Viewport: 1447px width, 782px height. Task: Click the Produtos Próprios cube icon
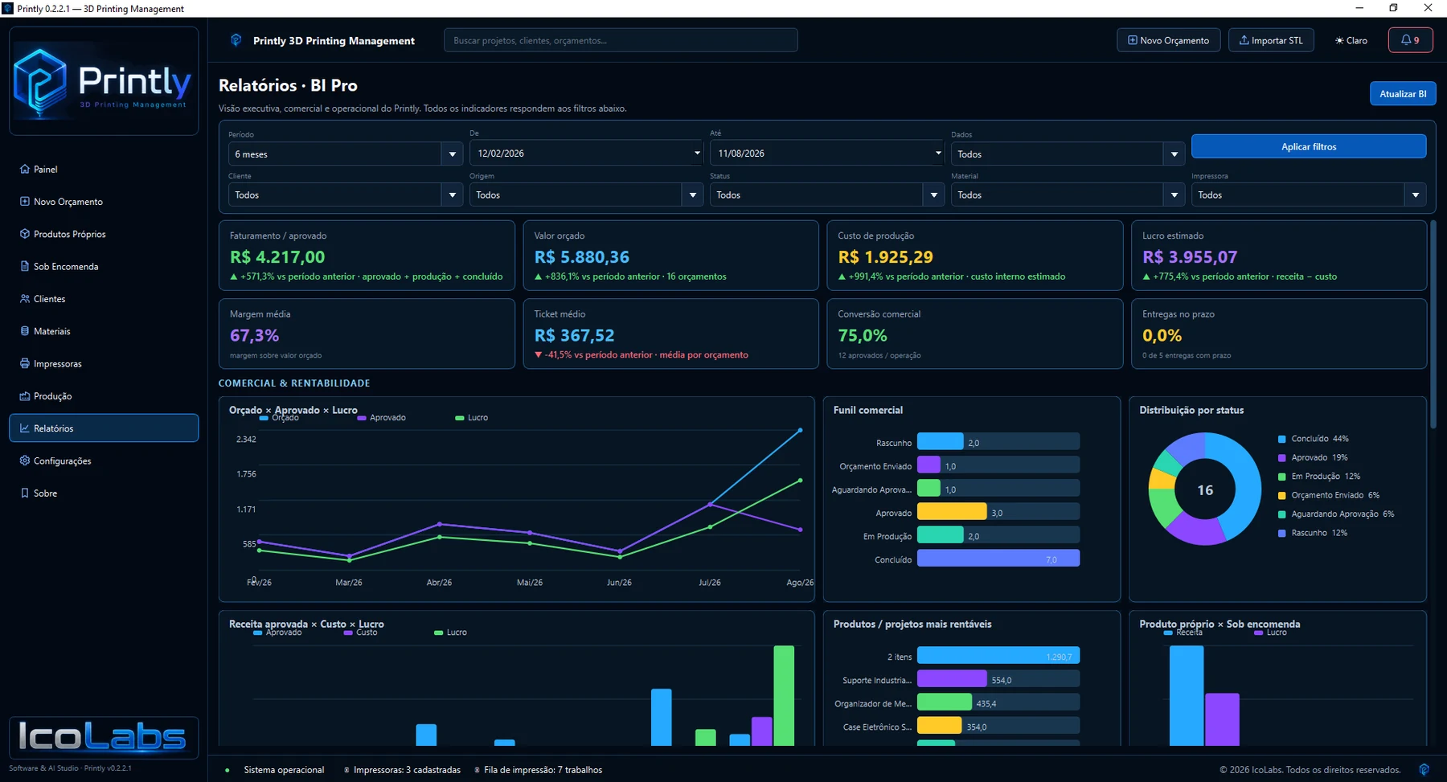click(x=25, y=234)
